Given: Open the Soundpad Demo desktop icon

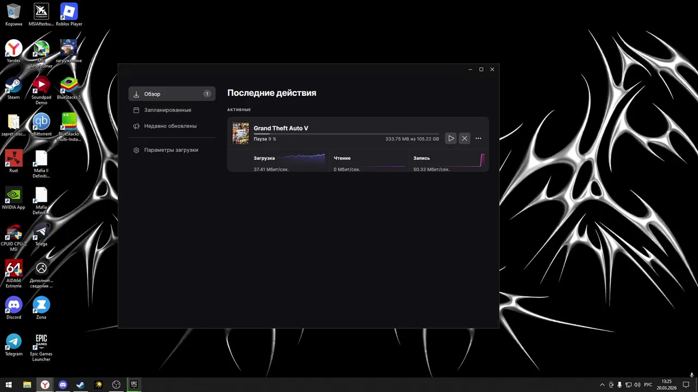Looking at the screenshot, I should 41,90.
